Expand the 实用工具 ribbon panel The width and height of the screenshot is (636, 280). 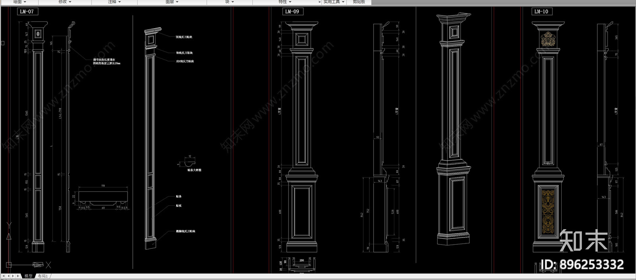point(334,2)
